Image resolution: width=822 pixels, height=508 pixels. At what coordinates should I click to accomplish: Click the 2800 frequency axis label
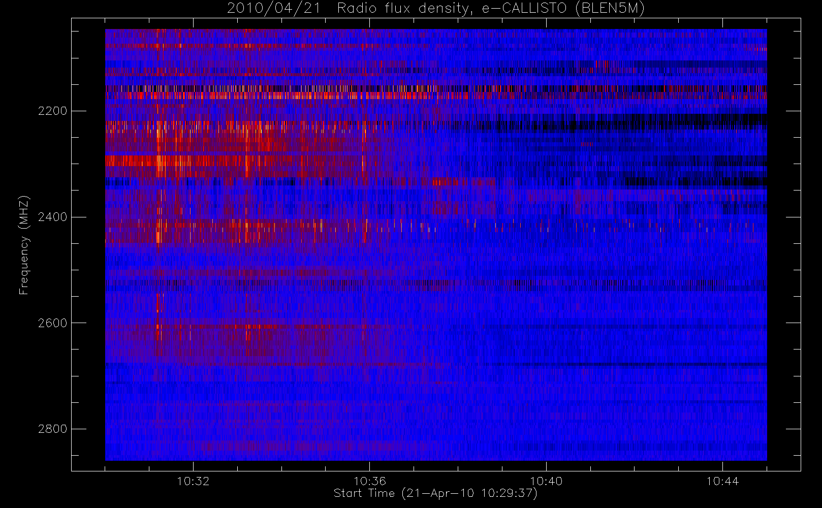53,429
